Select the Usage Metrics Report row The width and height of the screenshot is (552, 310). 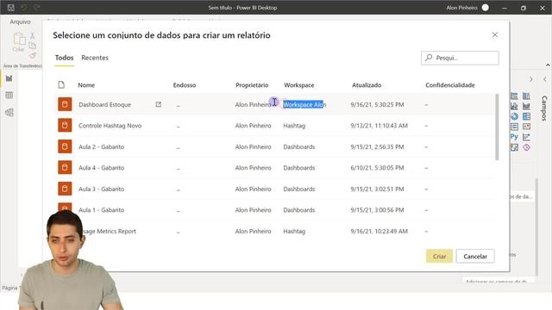tap(274, 231)
